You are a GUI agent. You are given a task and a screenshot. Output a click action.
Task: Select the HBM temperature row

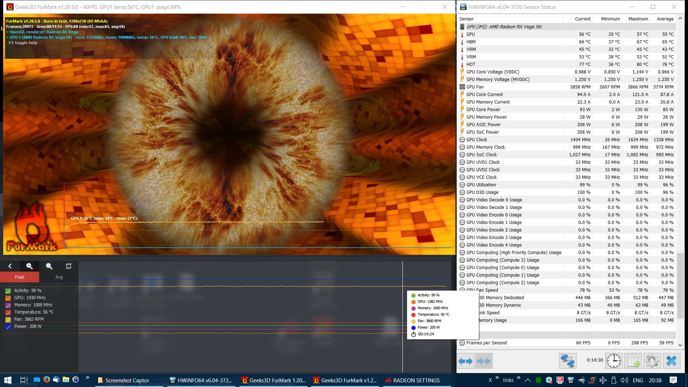pyautogui.click(x=567, y=42)
